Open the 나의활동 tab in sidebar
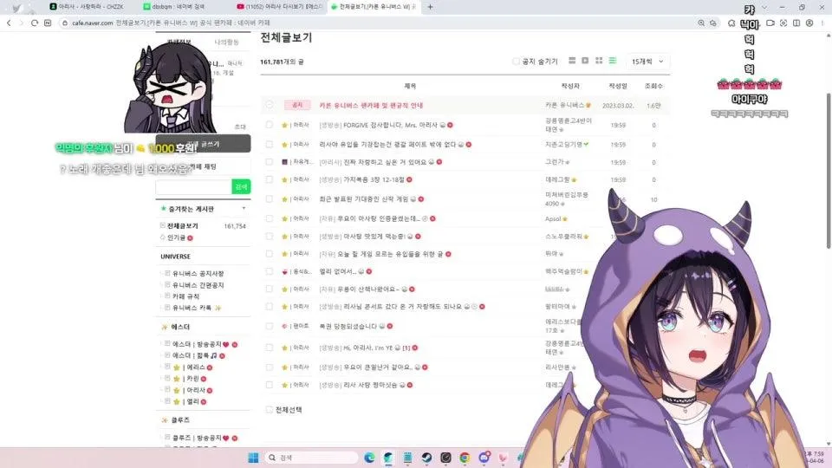This screenshot has height=468, width=832. click(226, 42)
